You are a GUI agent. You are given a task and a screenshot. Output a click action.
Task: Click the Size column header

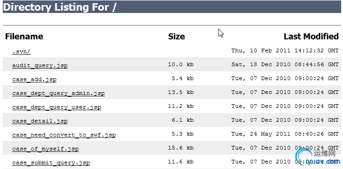[x=176, y=36]
